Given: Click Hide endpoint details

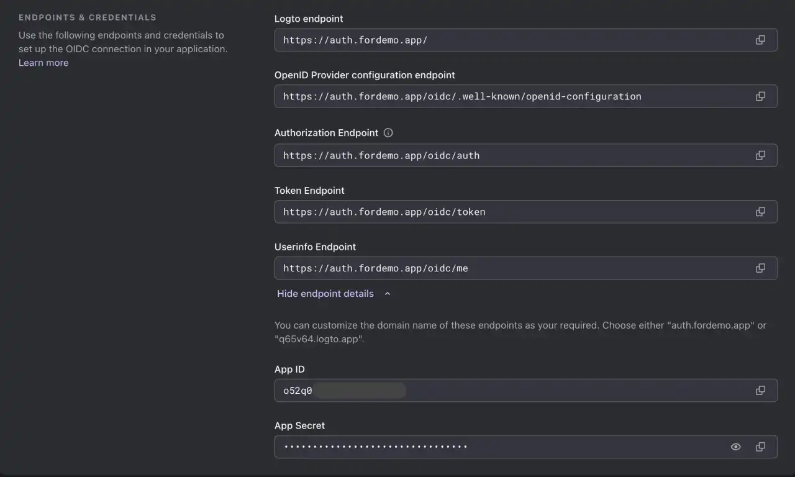Looking at the screenshot, I should pos(325,293).
